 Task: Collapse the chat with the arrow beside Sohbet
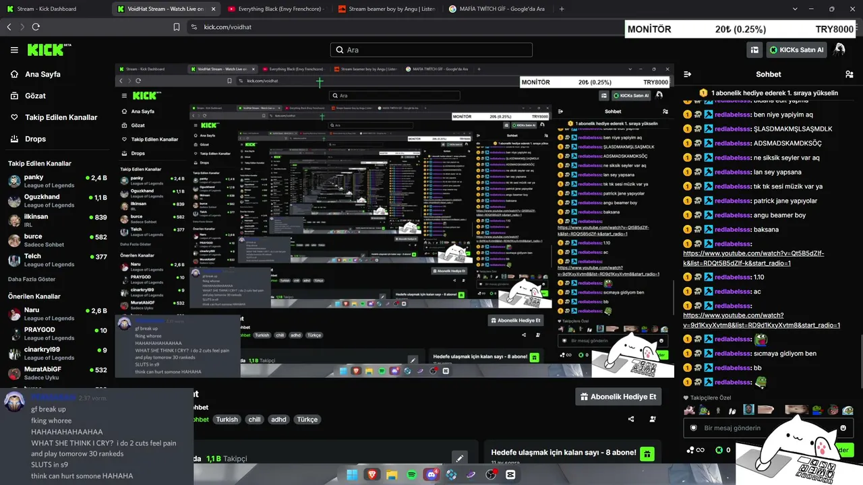tap(688, 74)
